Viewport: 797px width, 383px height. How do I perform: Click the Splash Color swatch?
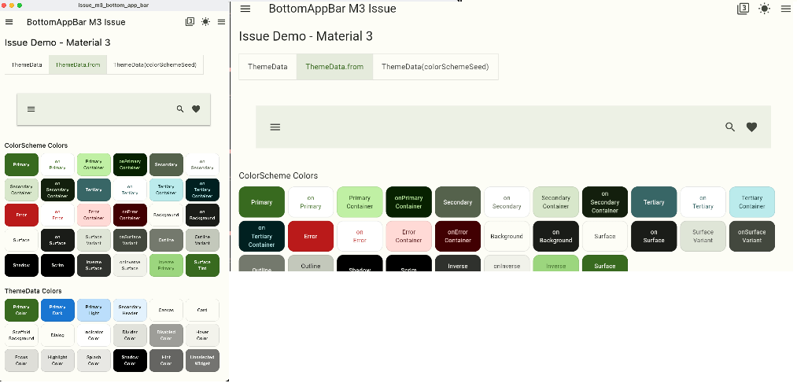coord(94,360)
